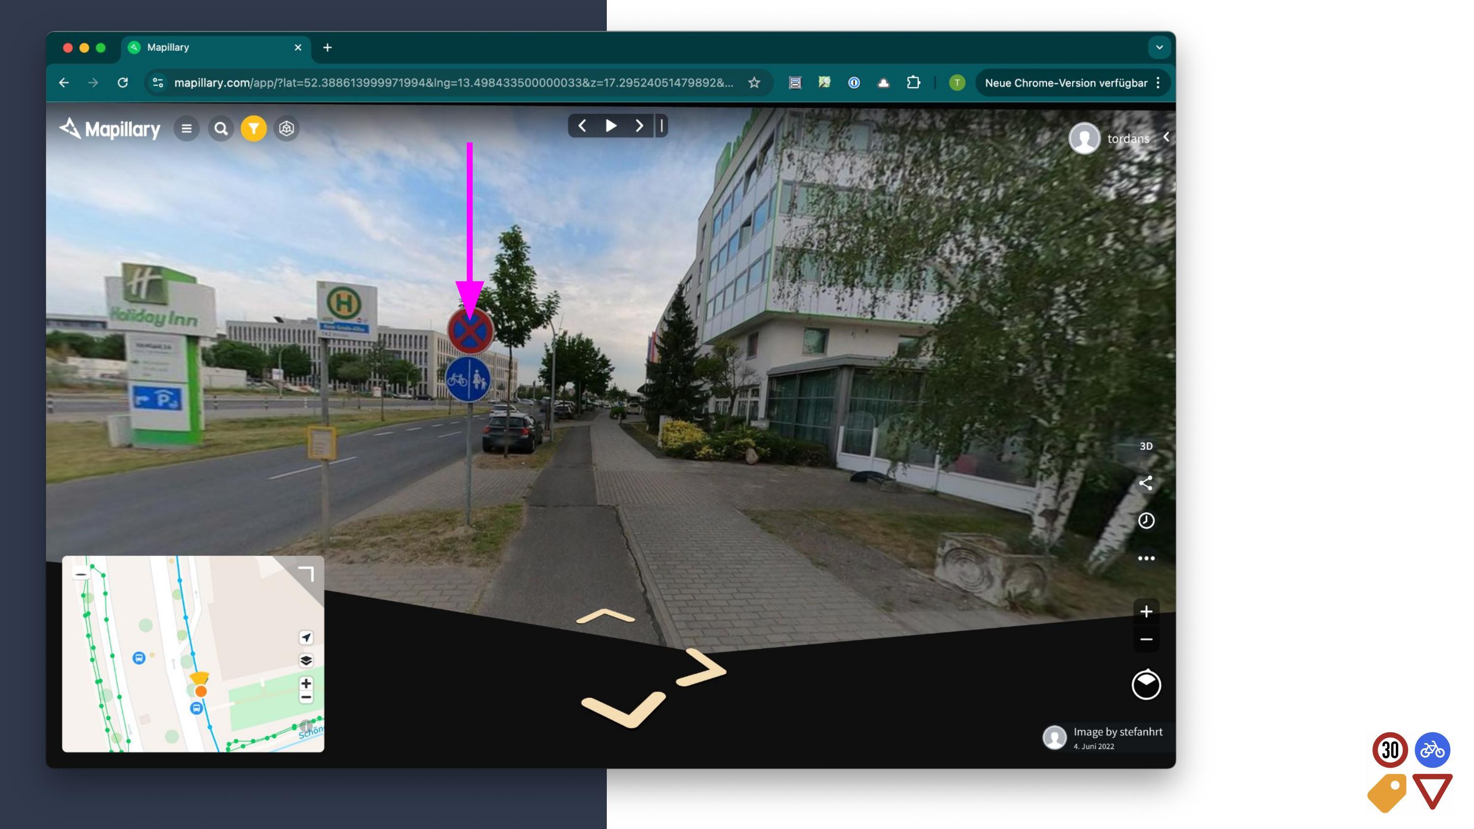
Task: Open the time travel clock icon
Action: (x=1146, y=521)
